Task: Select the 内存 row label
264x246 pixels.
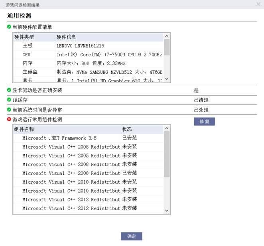Action: point(28,63)
